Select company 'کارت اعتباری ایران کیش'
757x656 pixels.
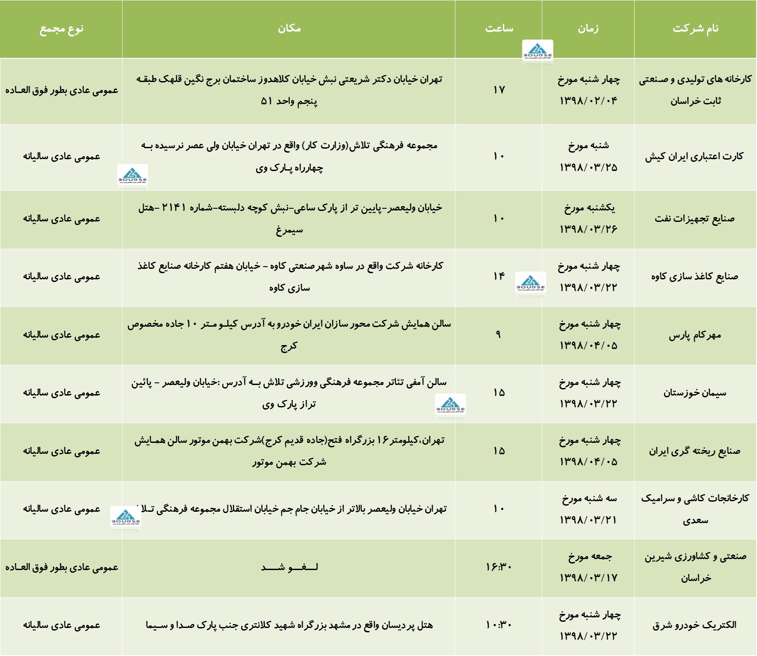[x=695, y=157]
